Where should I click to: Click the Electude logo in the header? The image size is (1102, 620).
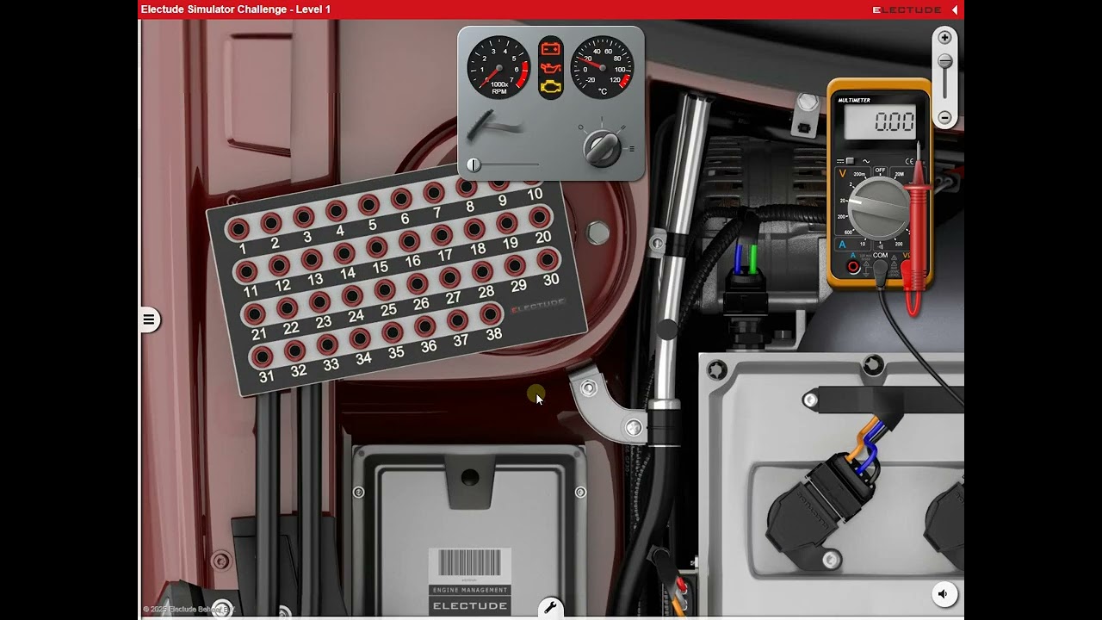[x=907, y=9]
